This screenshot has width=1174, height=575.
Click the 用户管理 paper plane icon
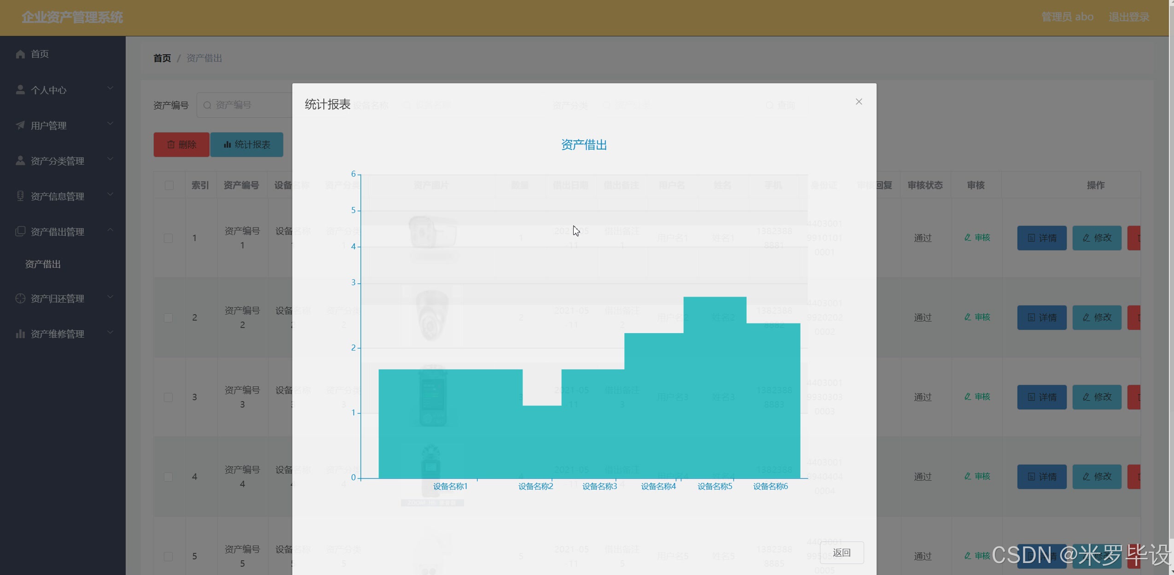(20, 125)
